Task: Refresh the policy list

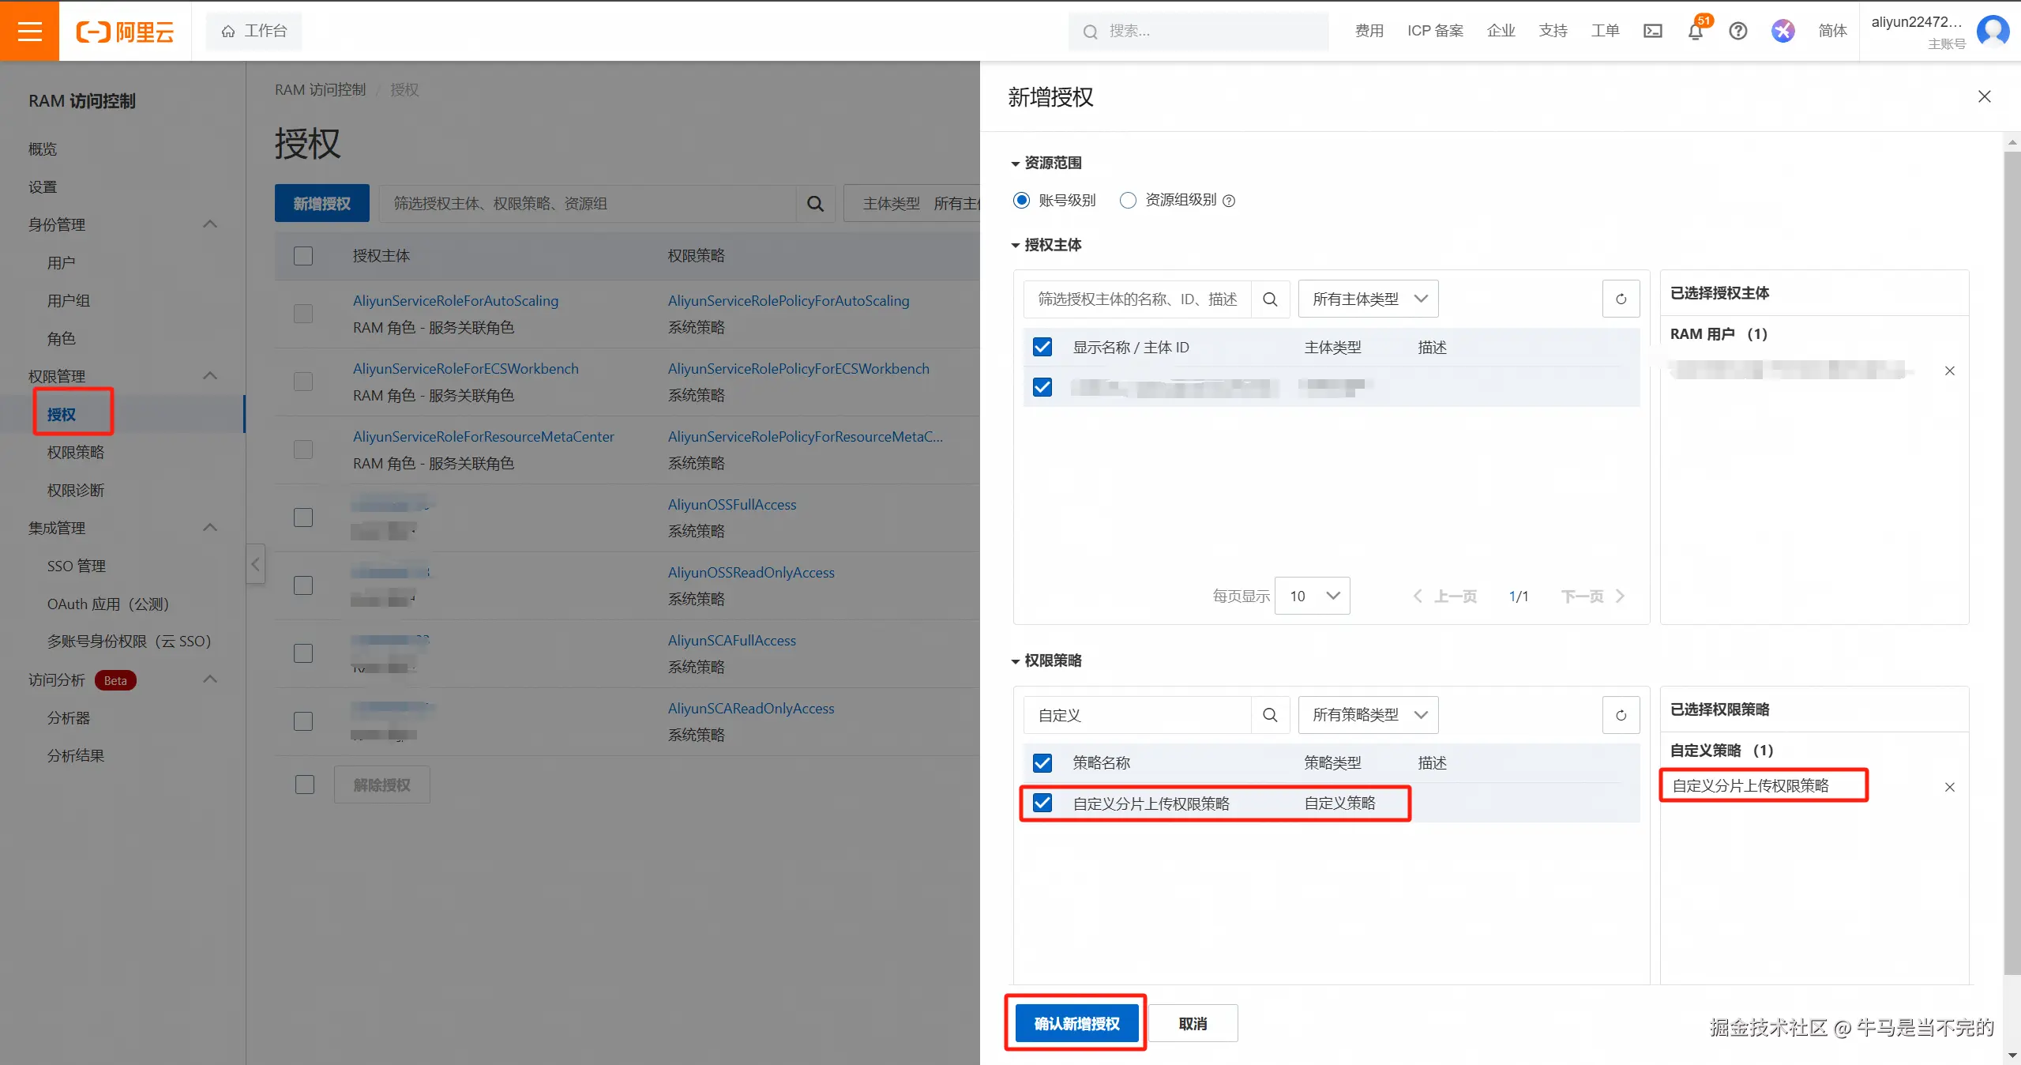Action: tap(1621, 715)
